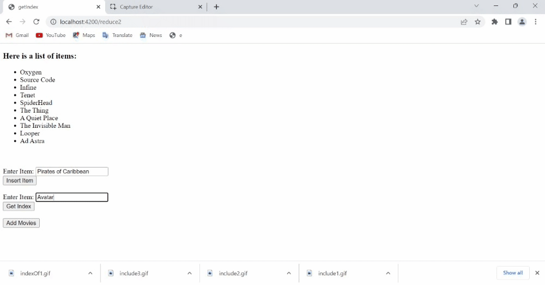Click Show all downloads
545x285 pixels.
[x=513, y=273]
